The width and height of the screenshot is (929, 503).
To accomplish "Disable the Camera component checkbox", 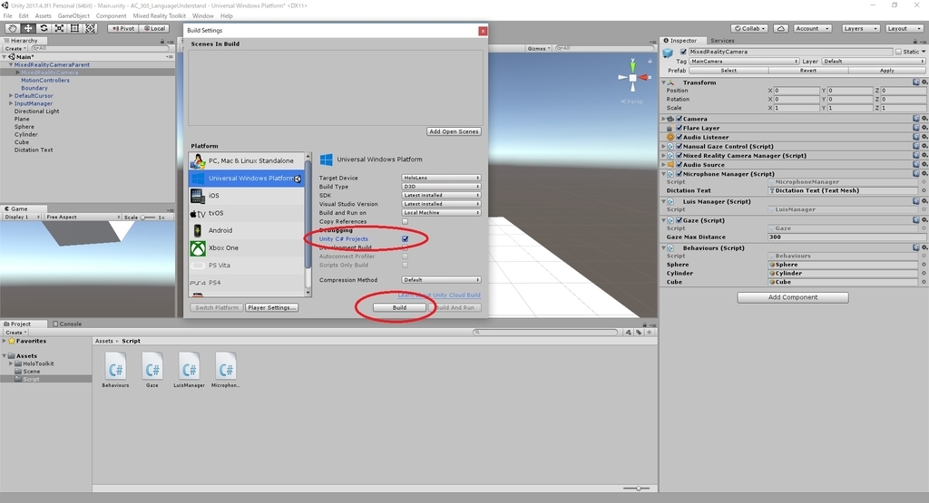I will pyautogui.click(x=680, y=119).
